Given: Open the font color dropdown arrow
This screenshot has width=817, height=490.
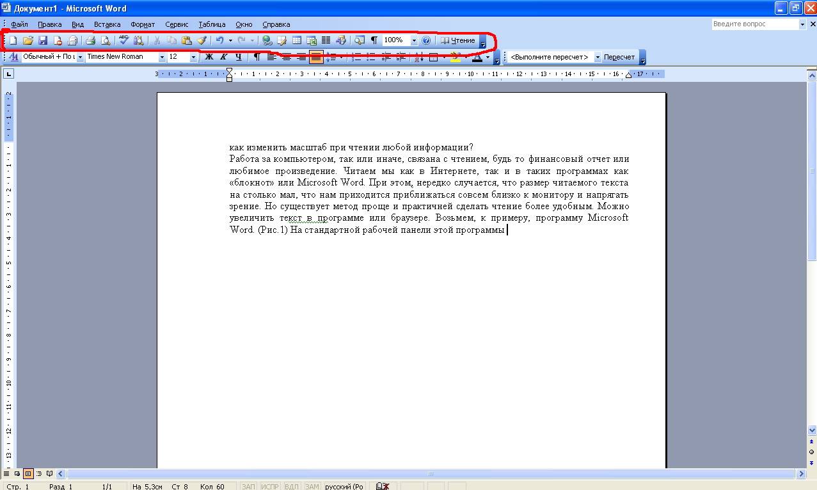Looking at the screenshot, I should [488, 57].
